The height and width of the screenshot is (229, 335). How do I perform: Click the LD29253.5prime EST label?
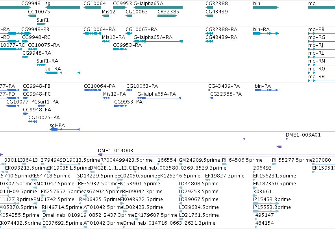tap(199, 192)
